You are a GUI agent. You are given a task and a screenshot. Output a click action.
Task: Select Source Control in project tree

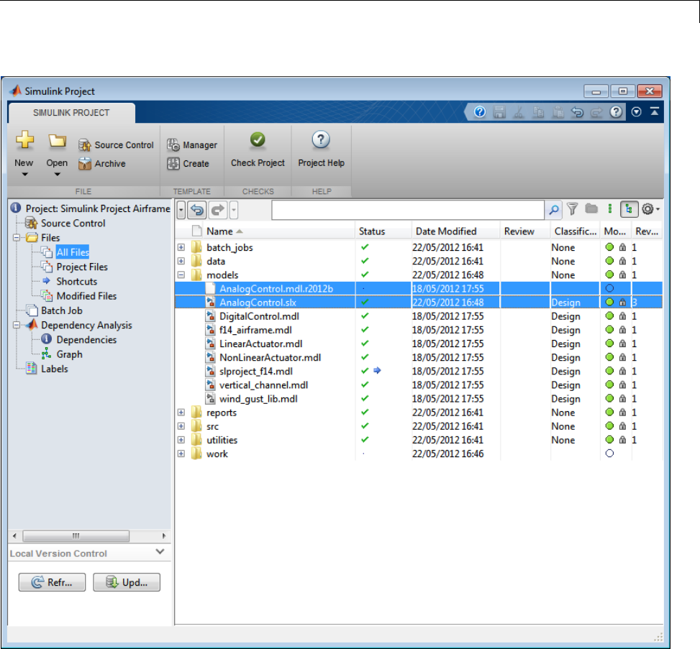click(73, 223)
